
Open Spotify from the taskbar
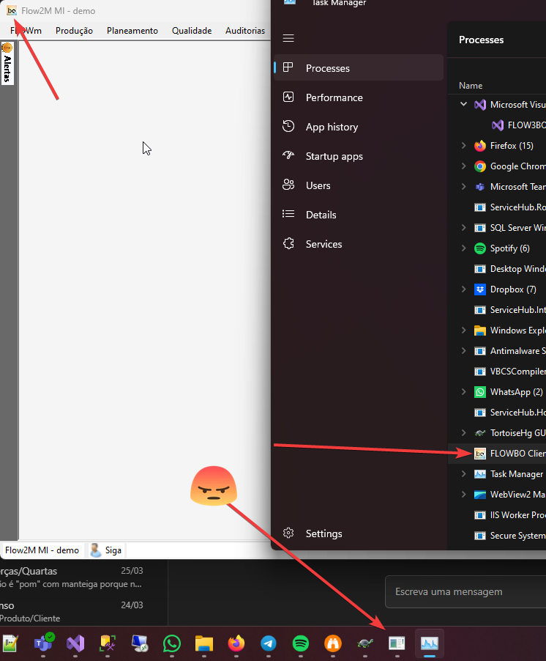pos(301,643)
